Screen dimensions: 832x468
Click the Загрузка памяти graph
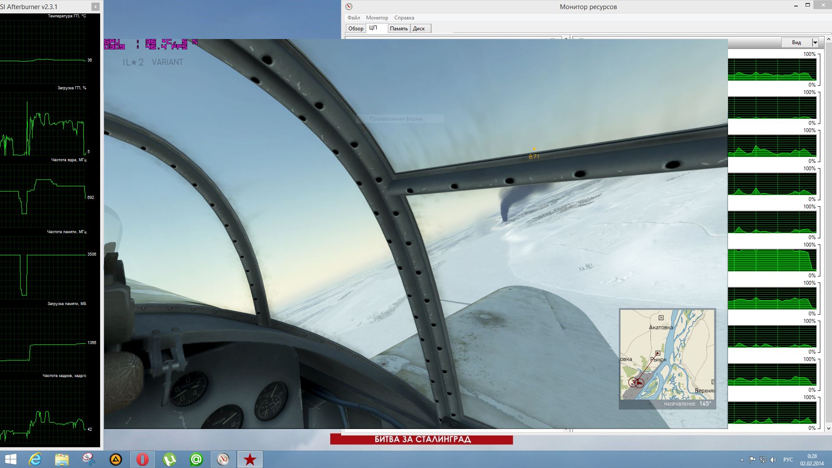coord(43,339)
